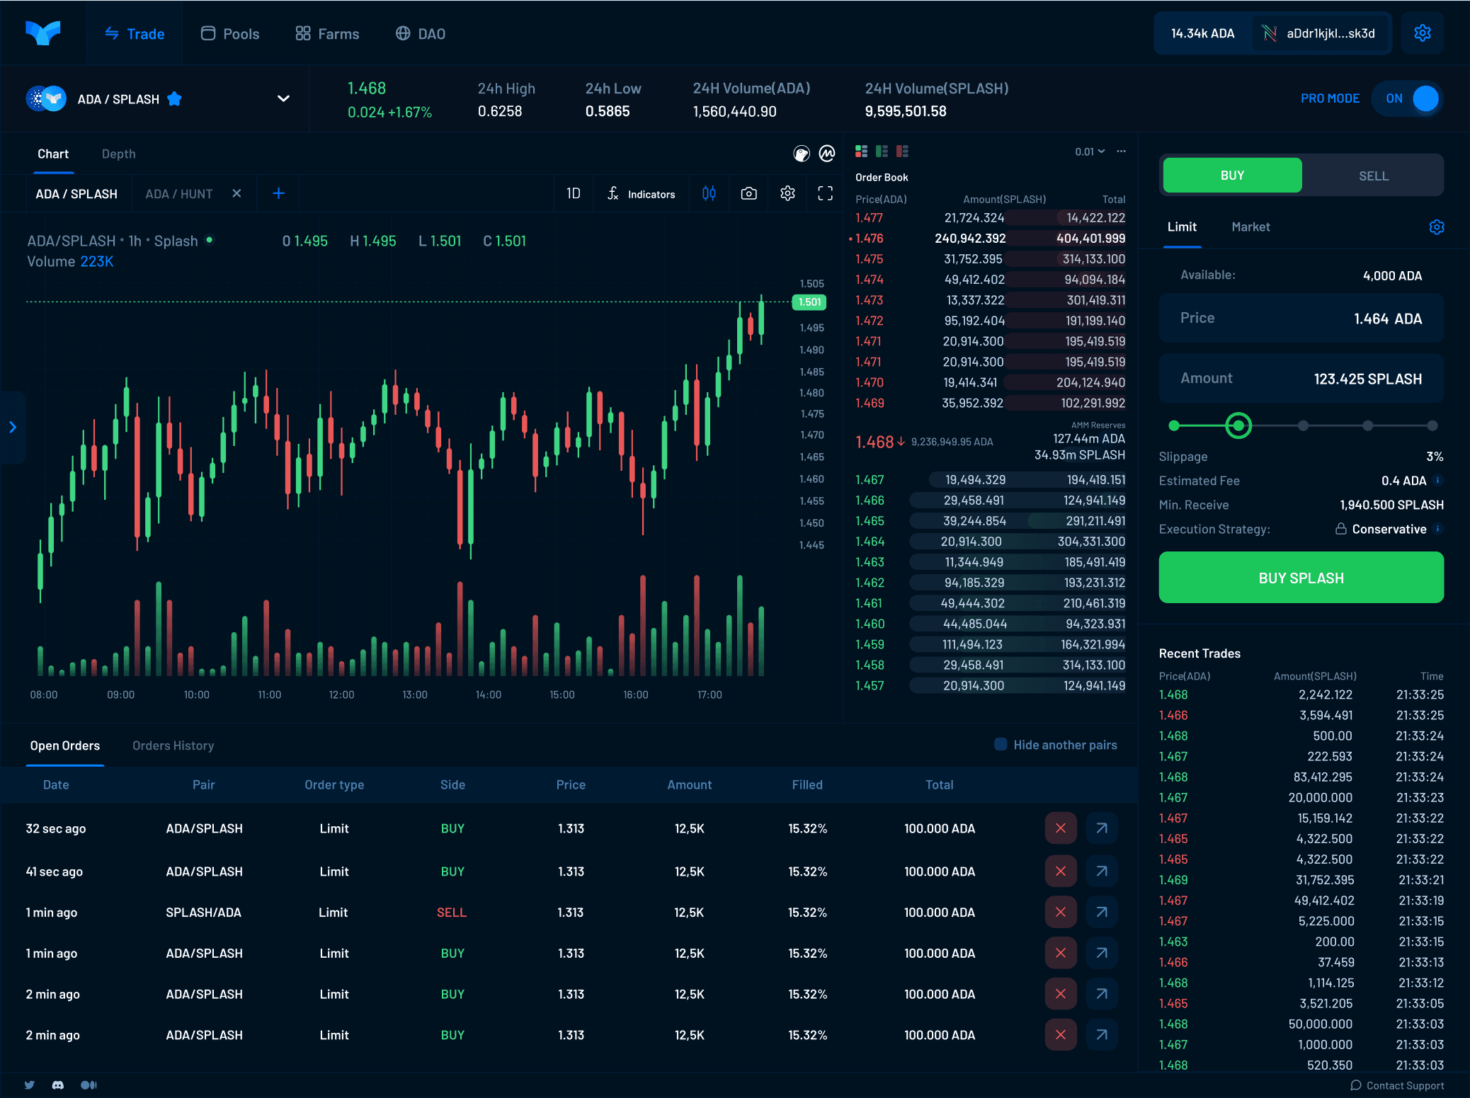Open limit order settings gear
This screenshot has height=1098, width=1470.
[1436, 227]
